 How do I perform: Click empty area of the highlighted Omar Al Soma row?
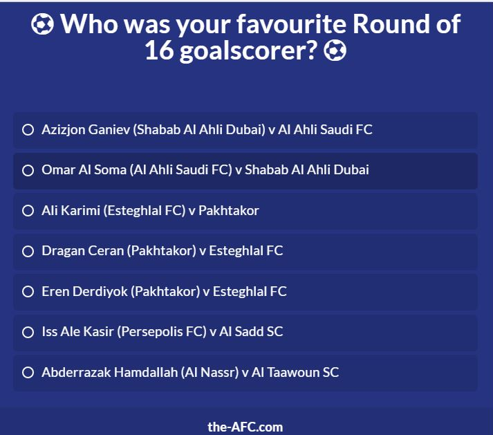pos(425,171)
